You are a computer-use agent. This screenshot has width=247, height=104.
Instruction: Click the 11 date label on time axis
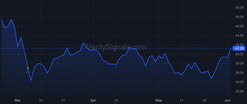tap(182, 100)
